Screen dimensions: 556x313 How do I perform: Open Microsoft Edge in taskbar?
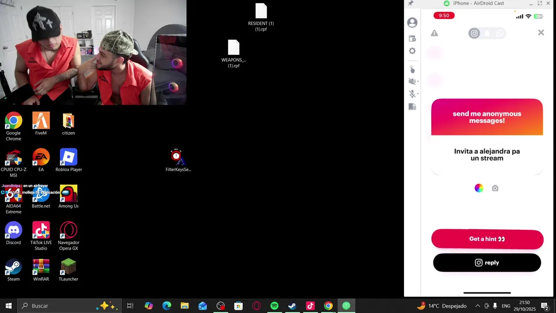coord(167,306)
